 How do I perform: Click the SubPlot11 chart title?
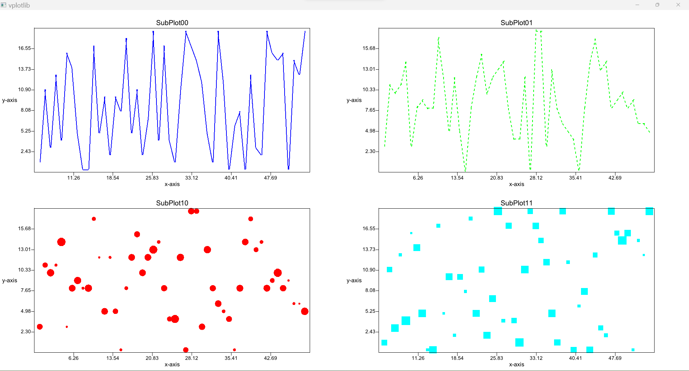click(516, 203)
